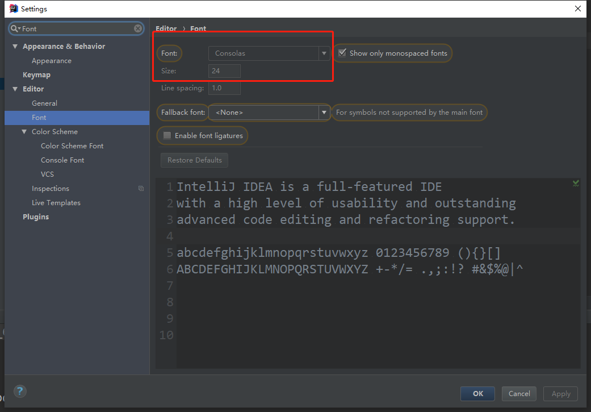Select VCS under Color Scheme
The image size is (591, 412).
click(x=47, y=174)
